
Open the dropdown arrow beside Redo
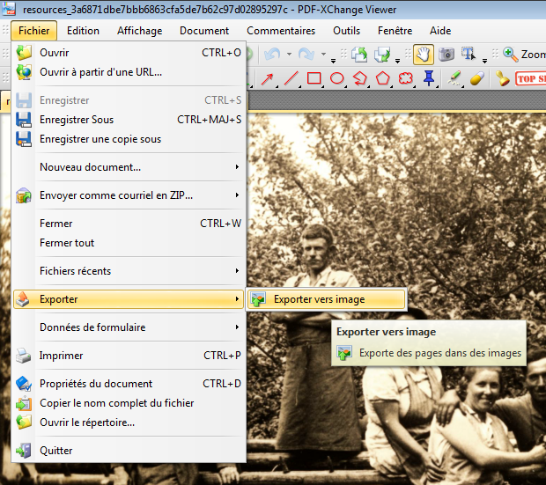click(322, 55)
